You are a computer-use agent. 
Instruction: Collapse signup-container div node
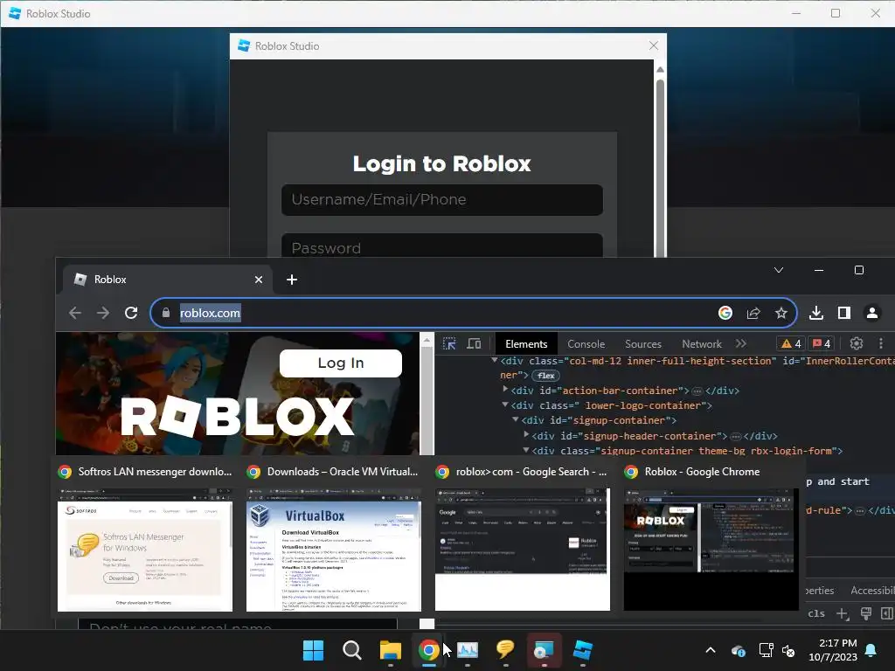[x=516, y=419]
